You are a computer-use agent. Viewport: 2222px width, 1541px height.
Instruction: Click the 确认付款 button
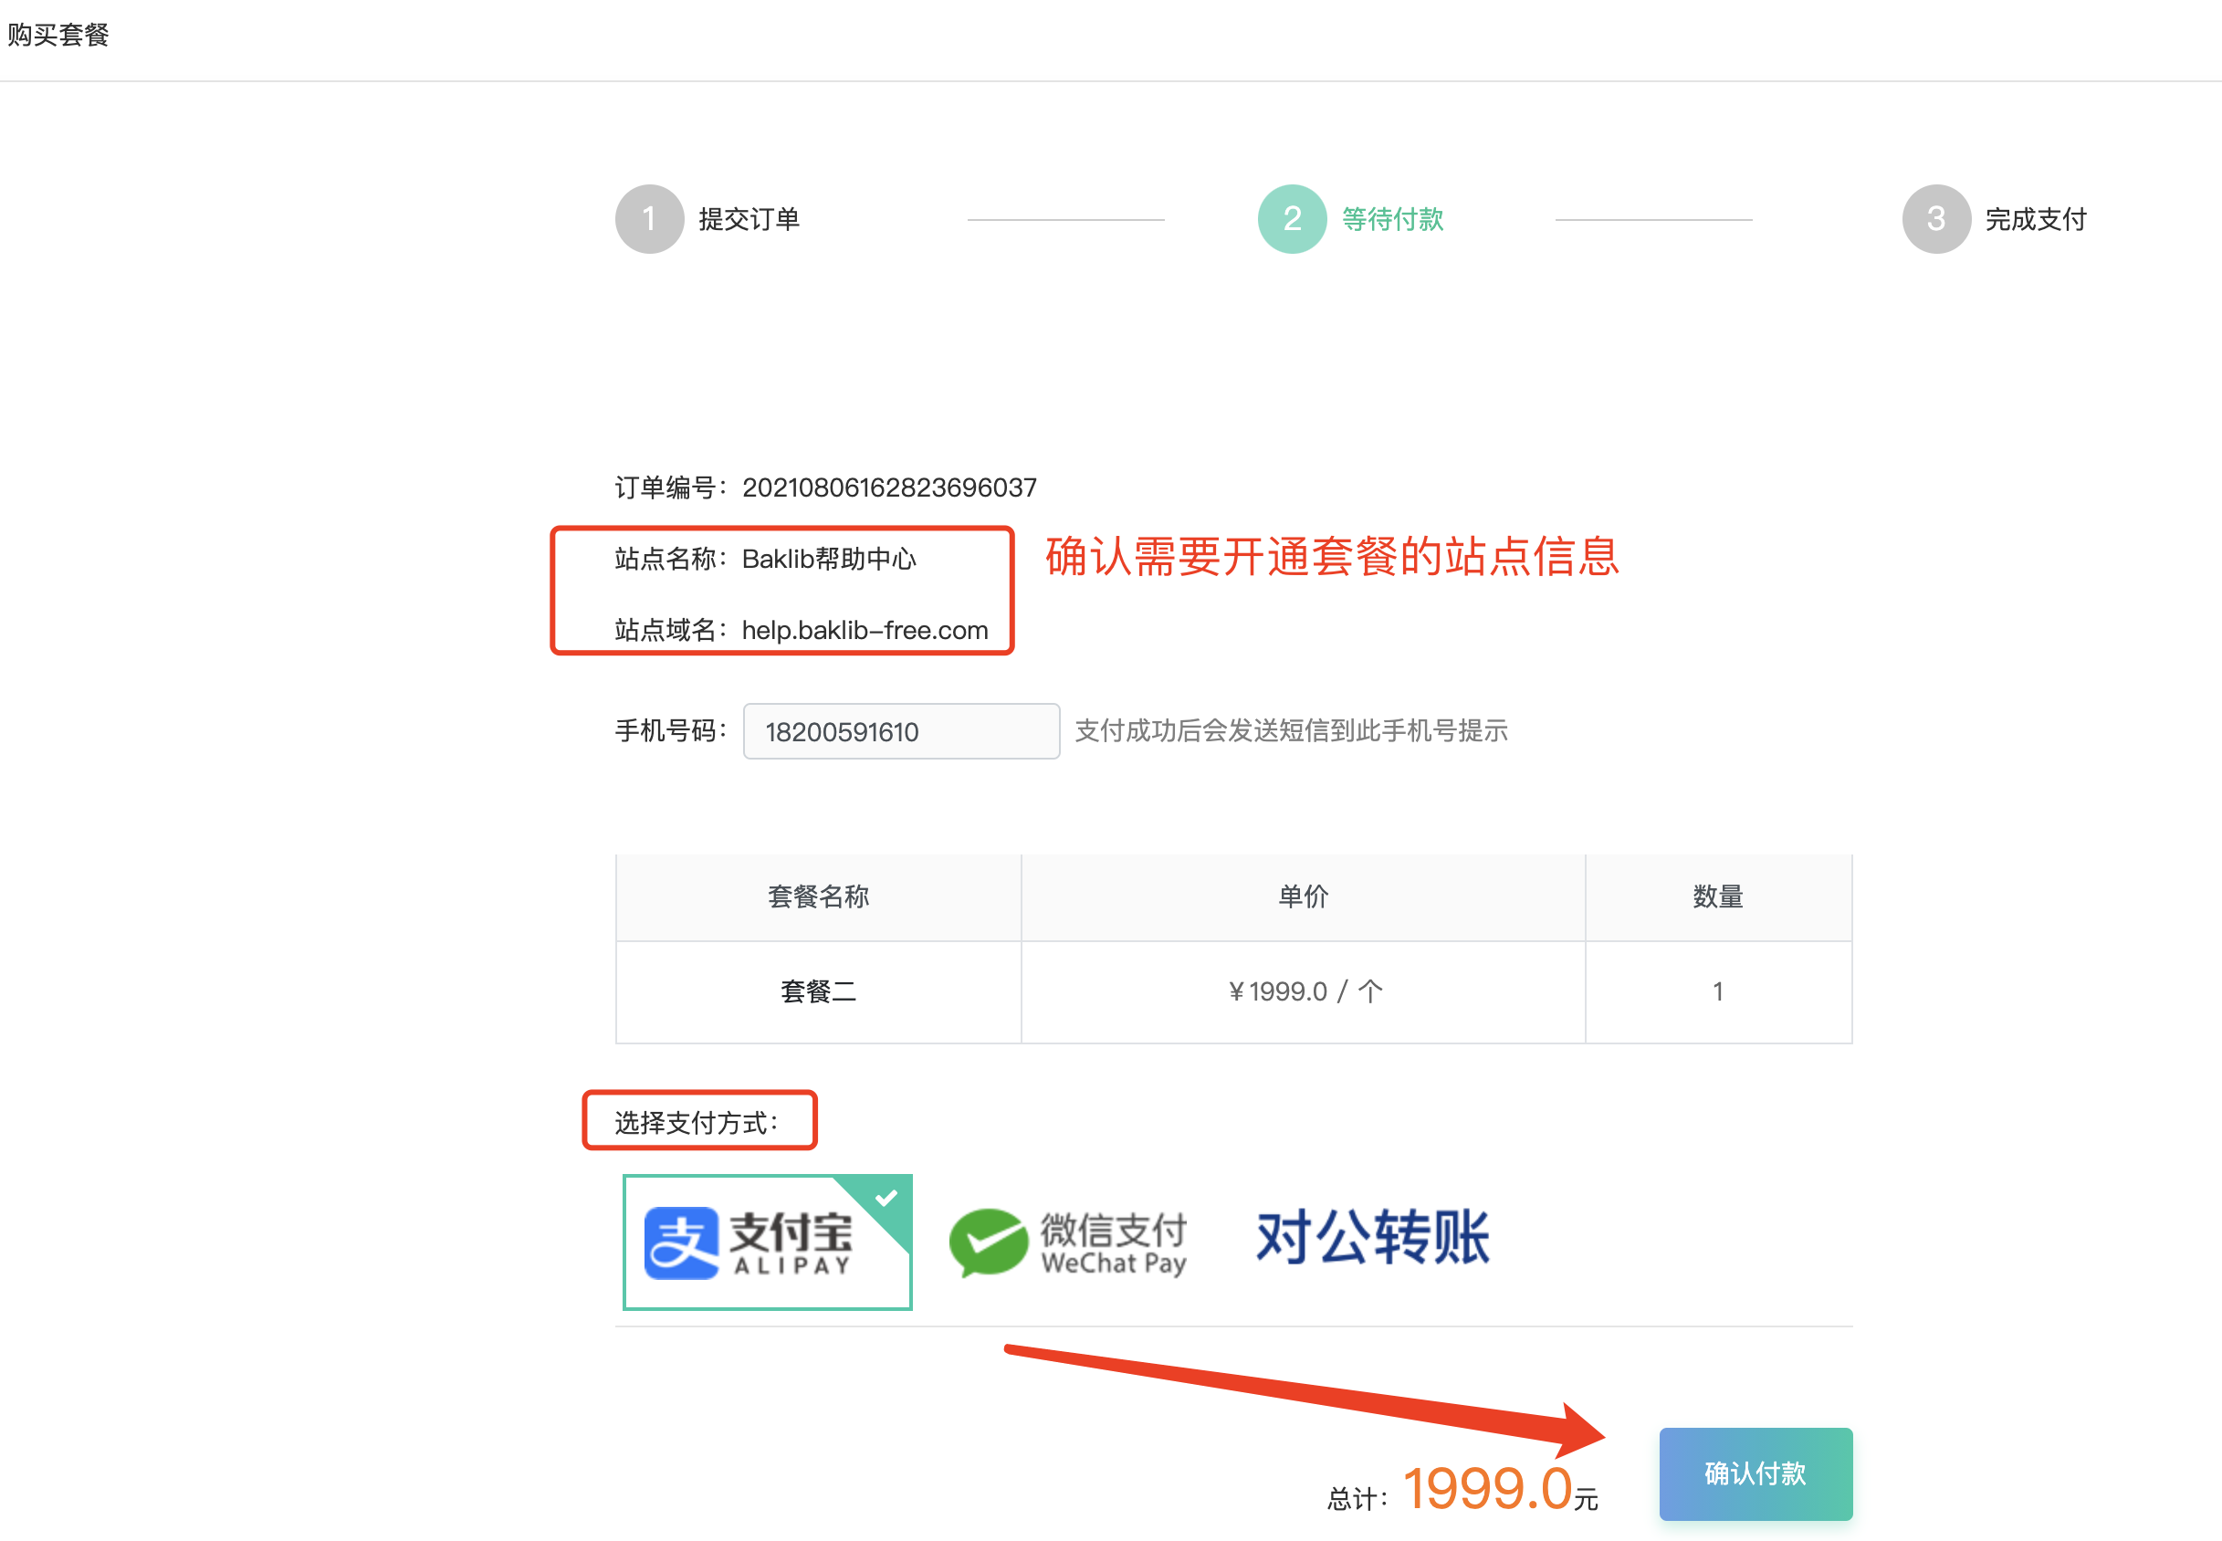pyautogui.click(x=1755, y=1473)
